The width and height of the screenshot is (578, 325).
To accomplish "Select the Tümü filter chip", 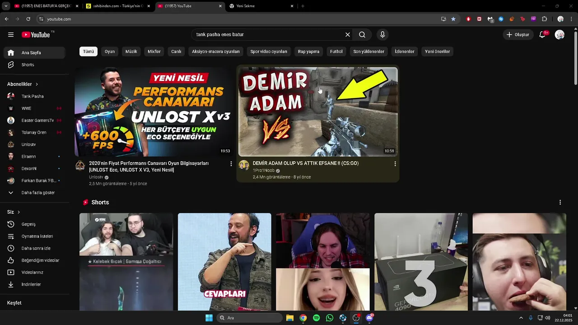I will click(x=89, y=51).
